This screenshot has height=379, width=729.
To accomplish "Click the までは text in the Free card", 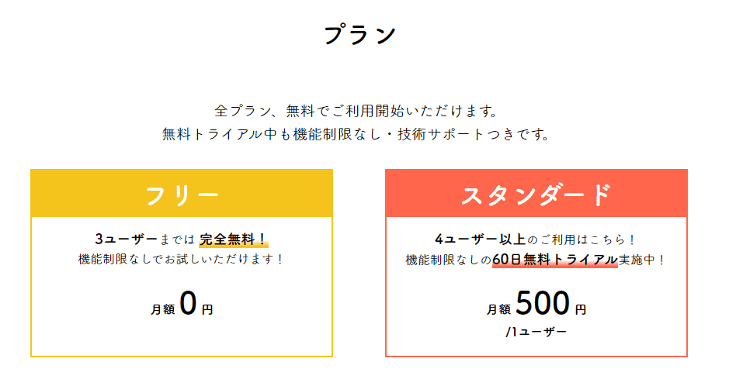I will [x=177, y=239].
